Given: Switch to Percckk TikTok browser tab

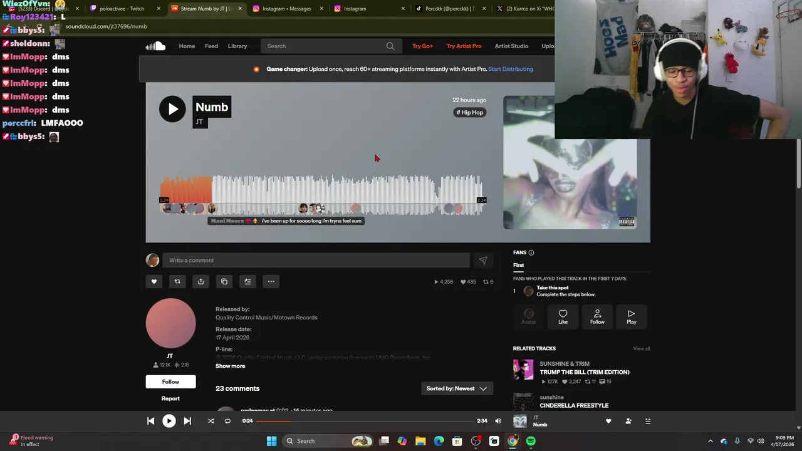Looking at the screenshot, I should 450,9.
